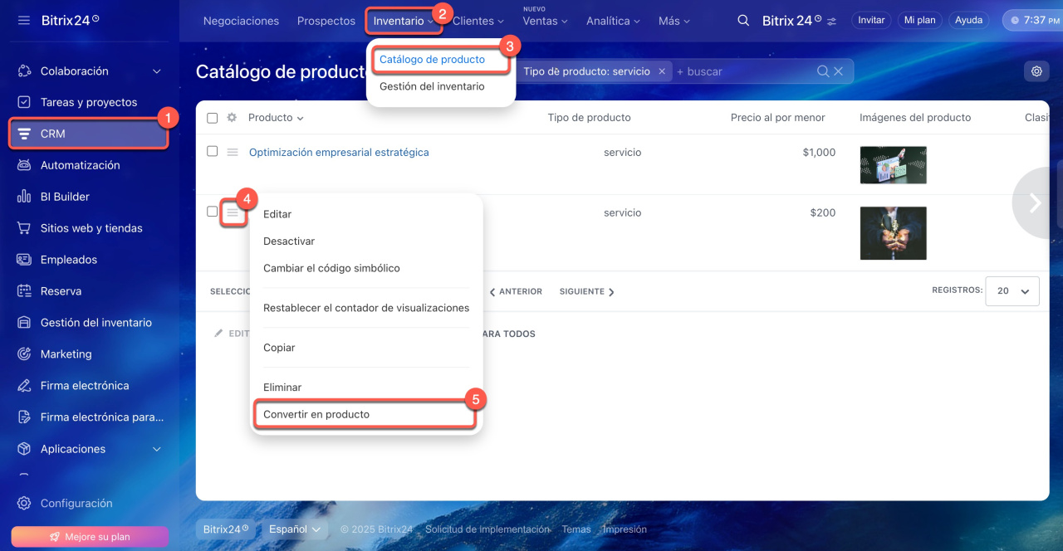Open BI Builder from the sidebar
Viewport: 1063px width, 551px height.
click(x=65, y=197)
